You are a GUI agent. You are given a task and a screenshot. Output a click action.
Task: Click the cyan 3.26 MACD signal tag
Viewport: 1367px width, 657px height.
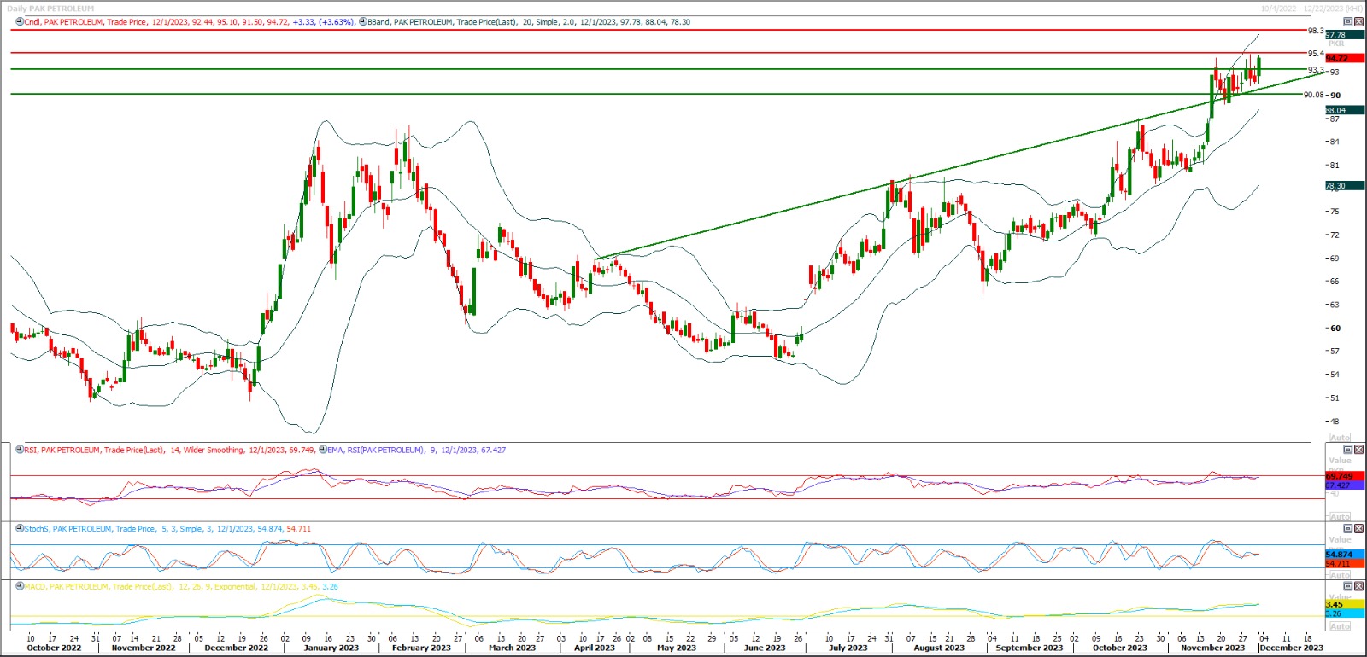coord(1345,613)
